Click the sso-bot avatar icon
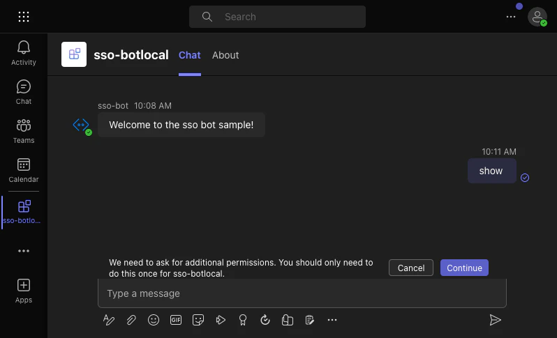Screen dimensions: 557x338 pyautogui.click(x=82, y=125)
